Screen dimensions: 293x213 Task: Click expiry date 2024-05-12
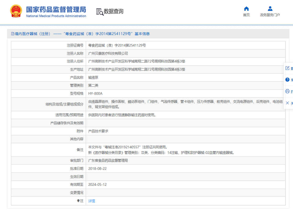tap(97, 184)
